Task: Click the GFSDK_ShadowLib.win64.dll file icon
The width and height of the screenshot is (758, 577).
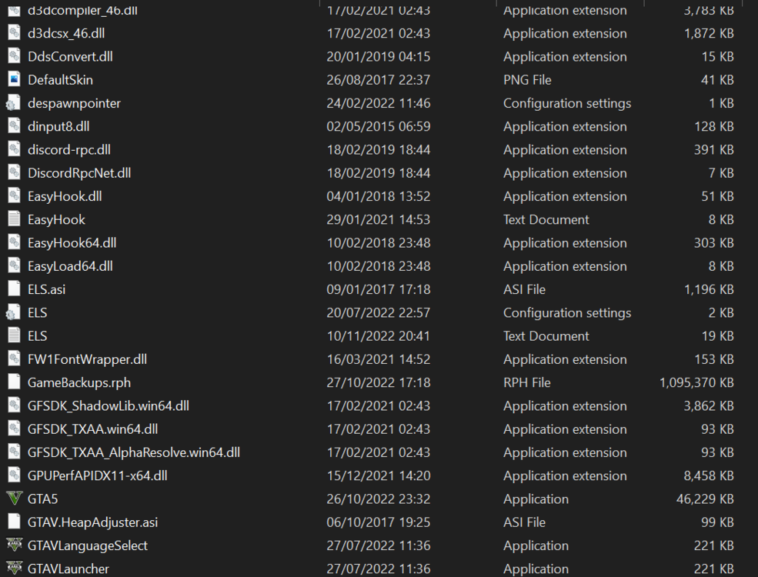Action: pos(14,405)
